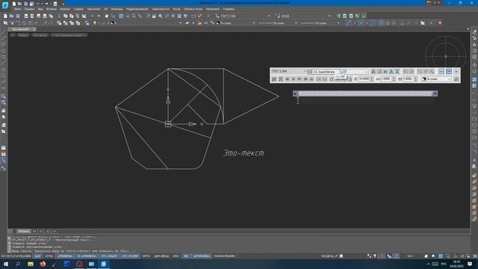The width and height of the screenshot is (478, 269).
Task: Click the Save icon in top toolbar
Action: pyautogui.click(x=18, y=16)
